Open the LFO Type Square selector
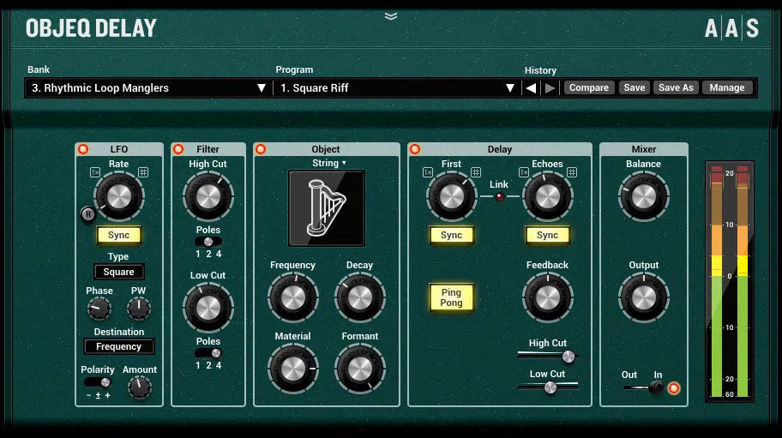The image size is (782, 438). click(x=118, y=272)
